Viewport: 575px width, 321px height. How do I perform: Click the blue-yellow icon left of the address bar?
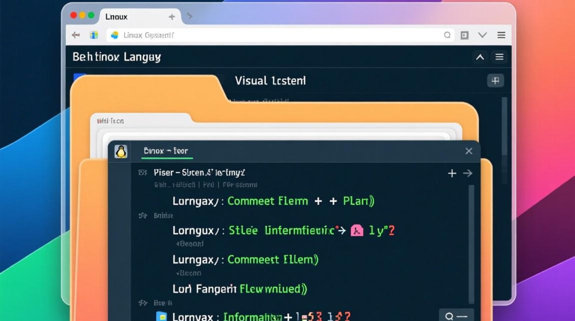click(94, 35)
